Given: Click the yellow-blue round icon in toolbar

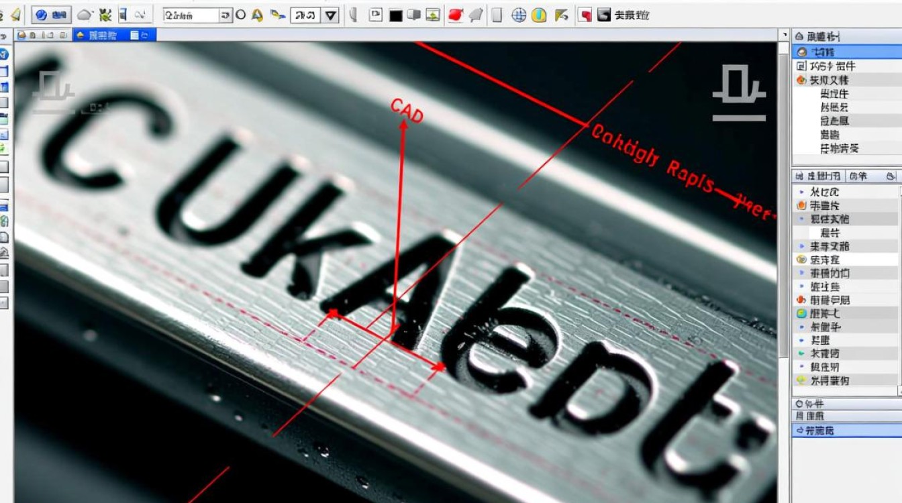Looking at the screenshot, I should [x=539, y=15].
